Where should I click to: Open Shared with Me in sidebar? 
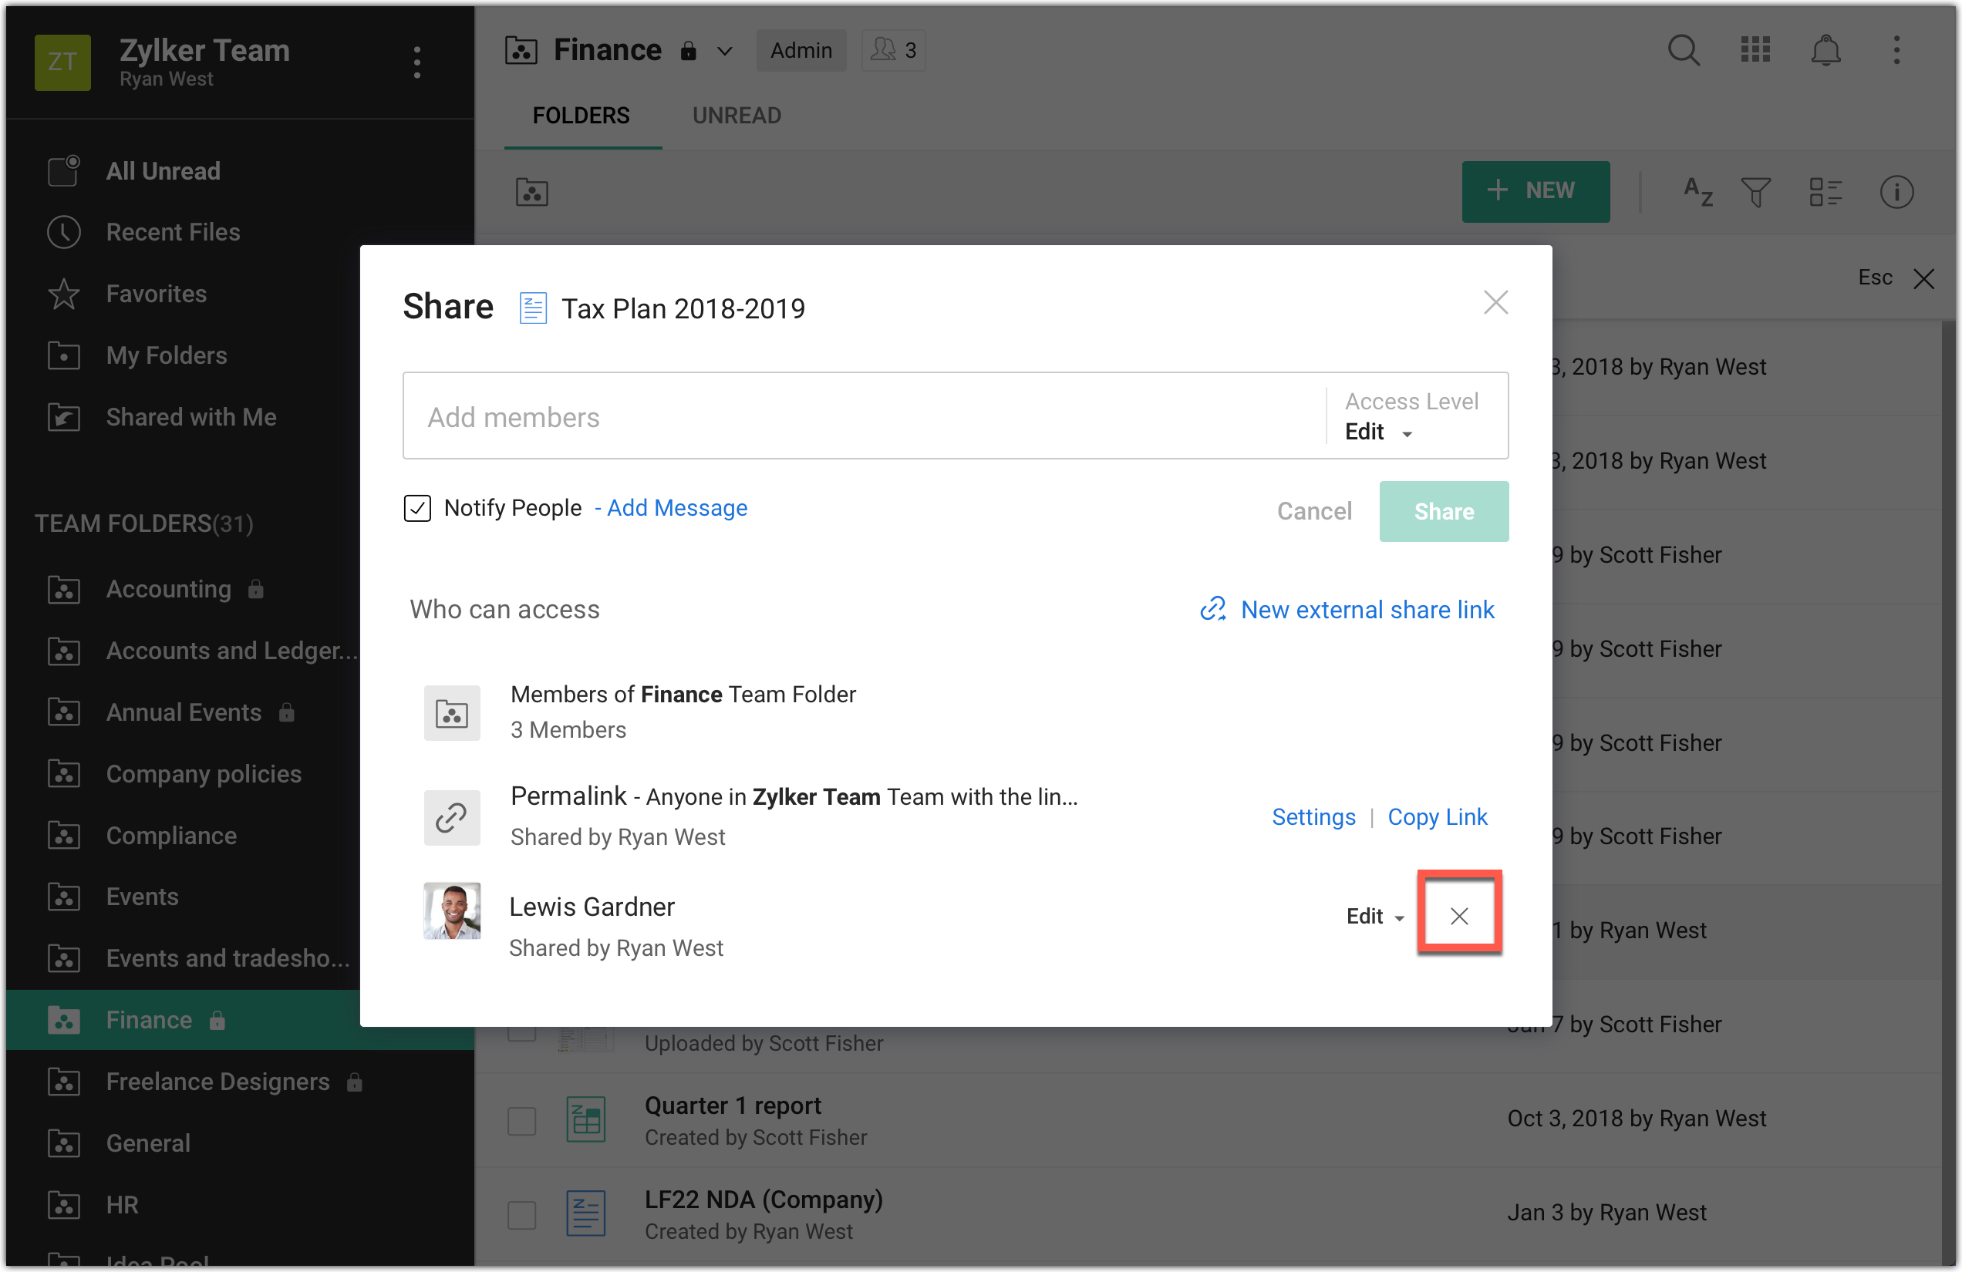point(190,417)
